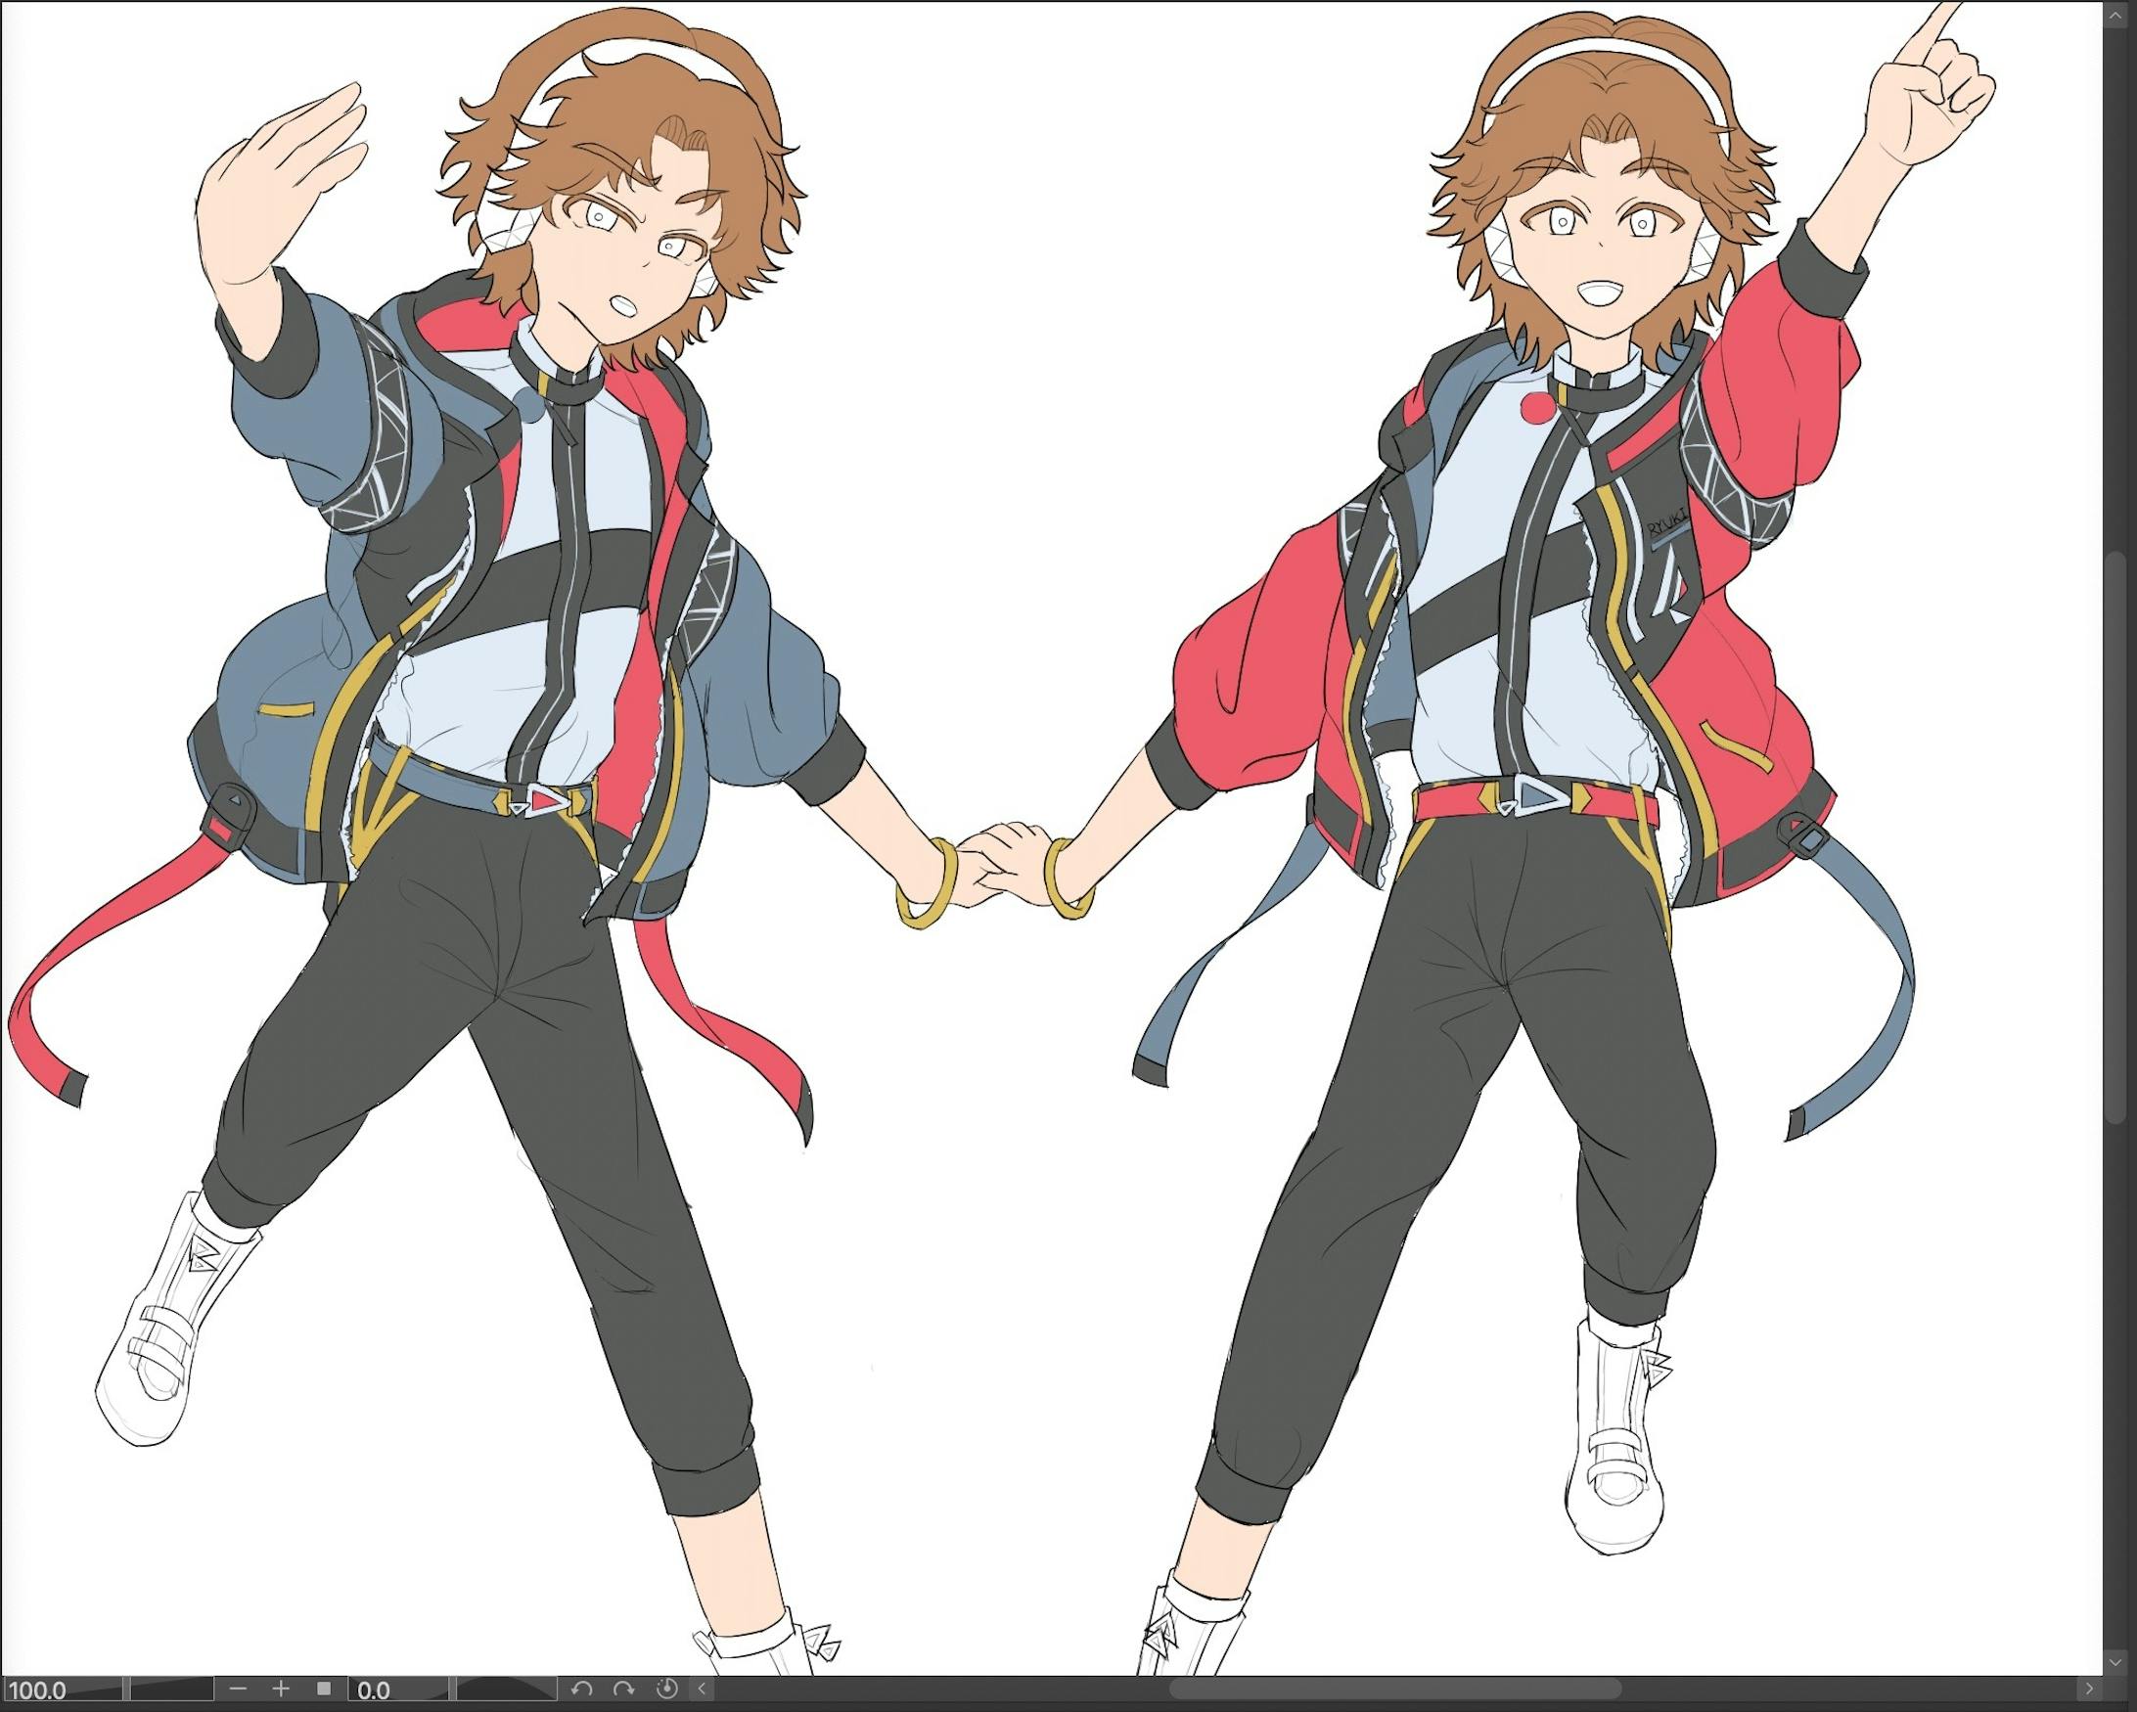This screenshot has width=2137, height=1712.
Task: Click the zoom in plus icon
Action: pyautogui.click(x=282, y=1688)
